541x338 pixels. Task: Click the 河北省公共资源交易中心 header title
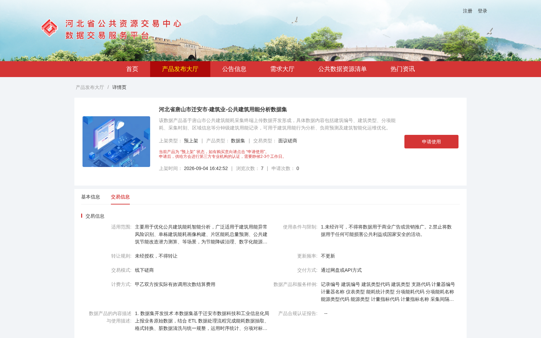point(123,24)
